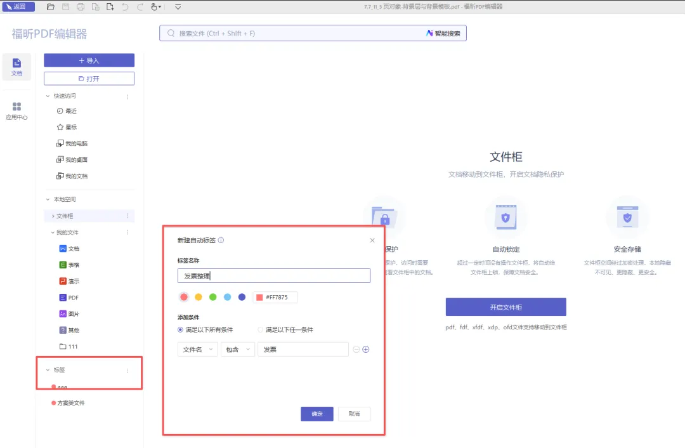
Task: Click the 确定 button in the dialog
Action: 316,414
